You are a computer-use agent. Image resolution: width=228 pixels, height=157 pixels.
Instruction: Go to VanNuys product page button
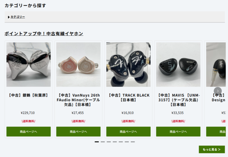(x=78, y=132)
